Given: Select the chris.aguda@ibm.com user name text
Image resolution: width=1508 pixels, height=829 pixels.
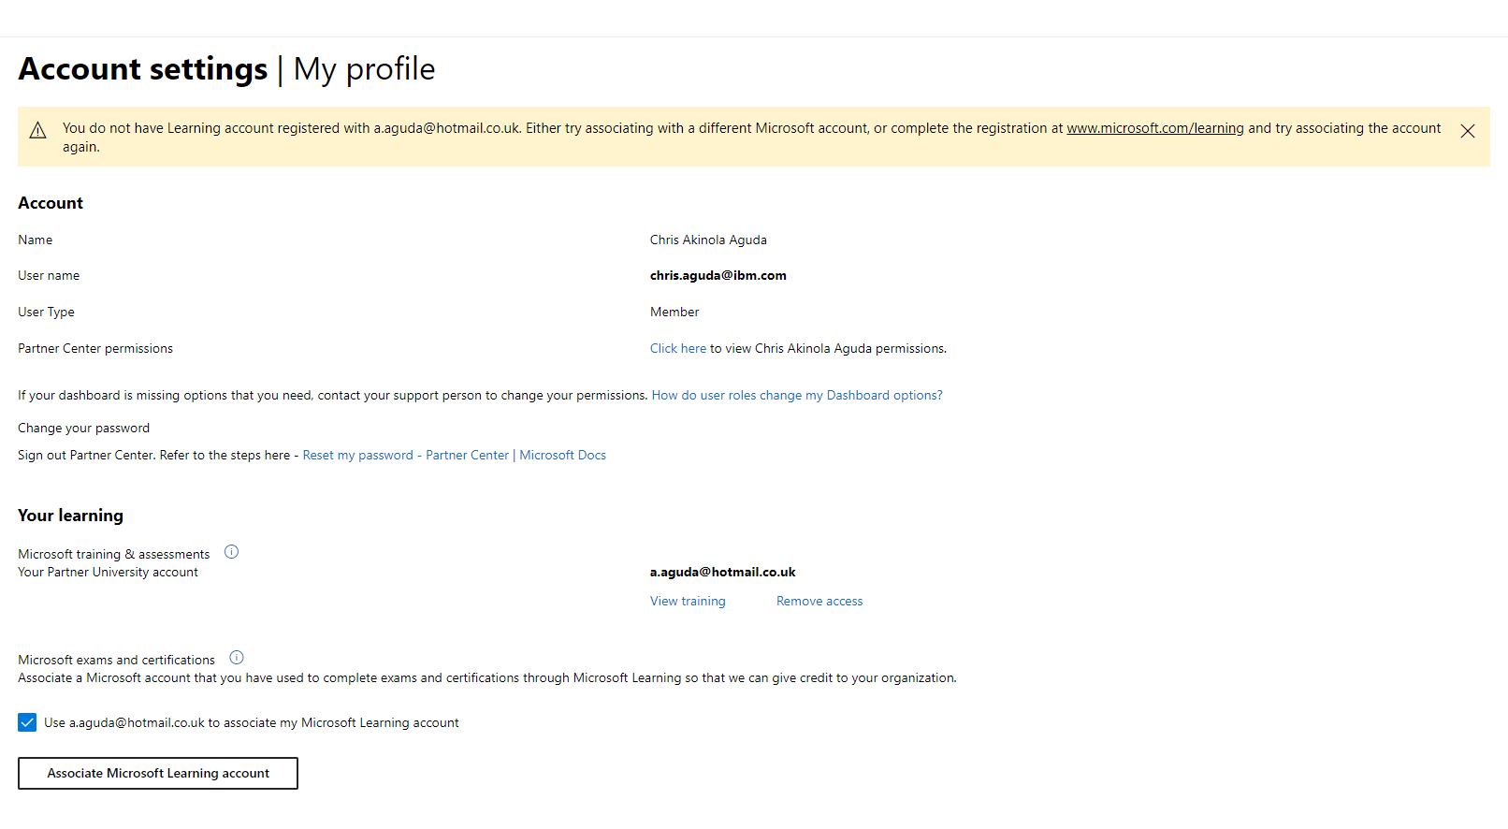Looking at the screenshot, I should coord(718,275).
